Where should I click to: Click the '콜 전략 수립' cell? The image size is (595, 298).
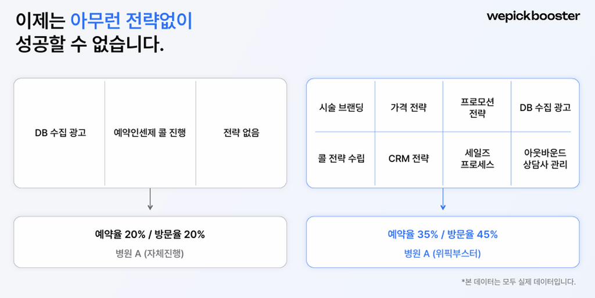341,159
